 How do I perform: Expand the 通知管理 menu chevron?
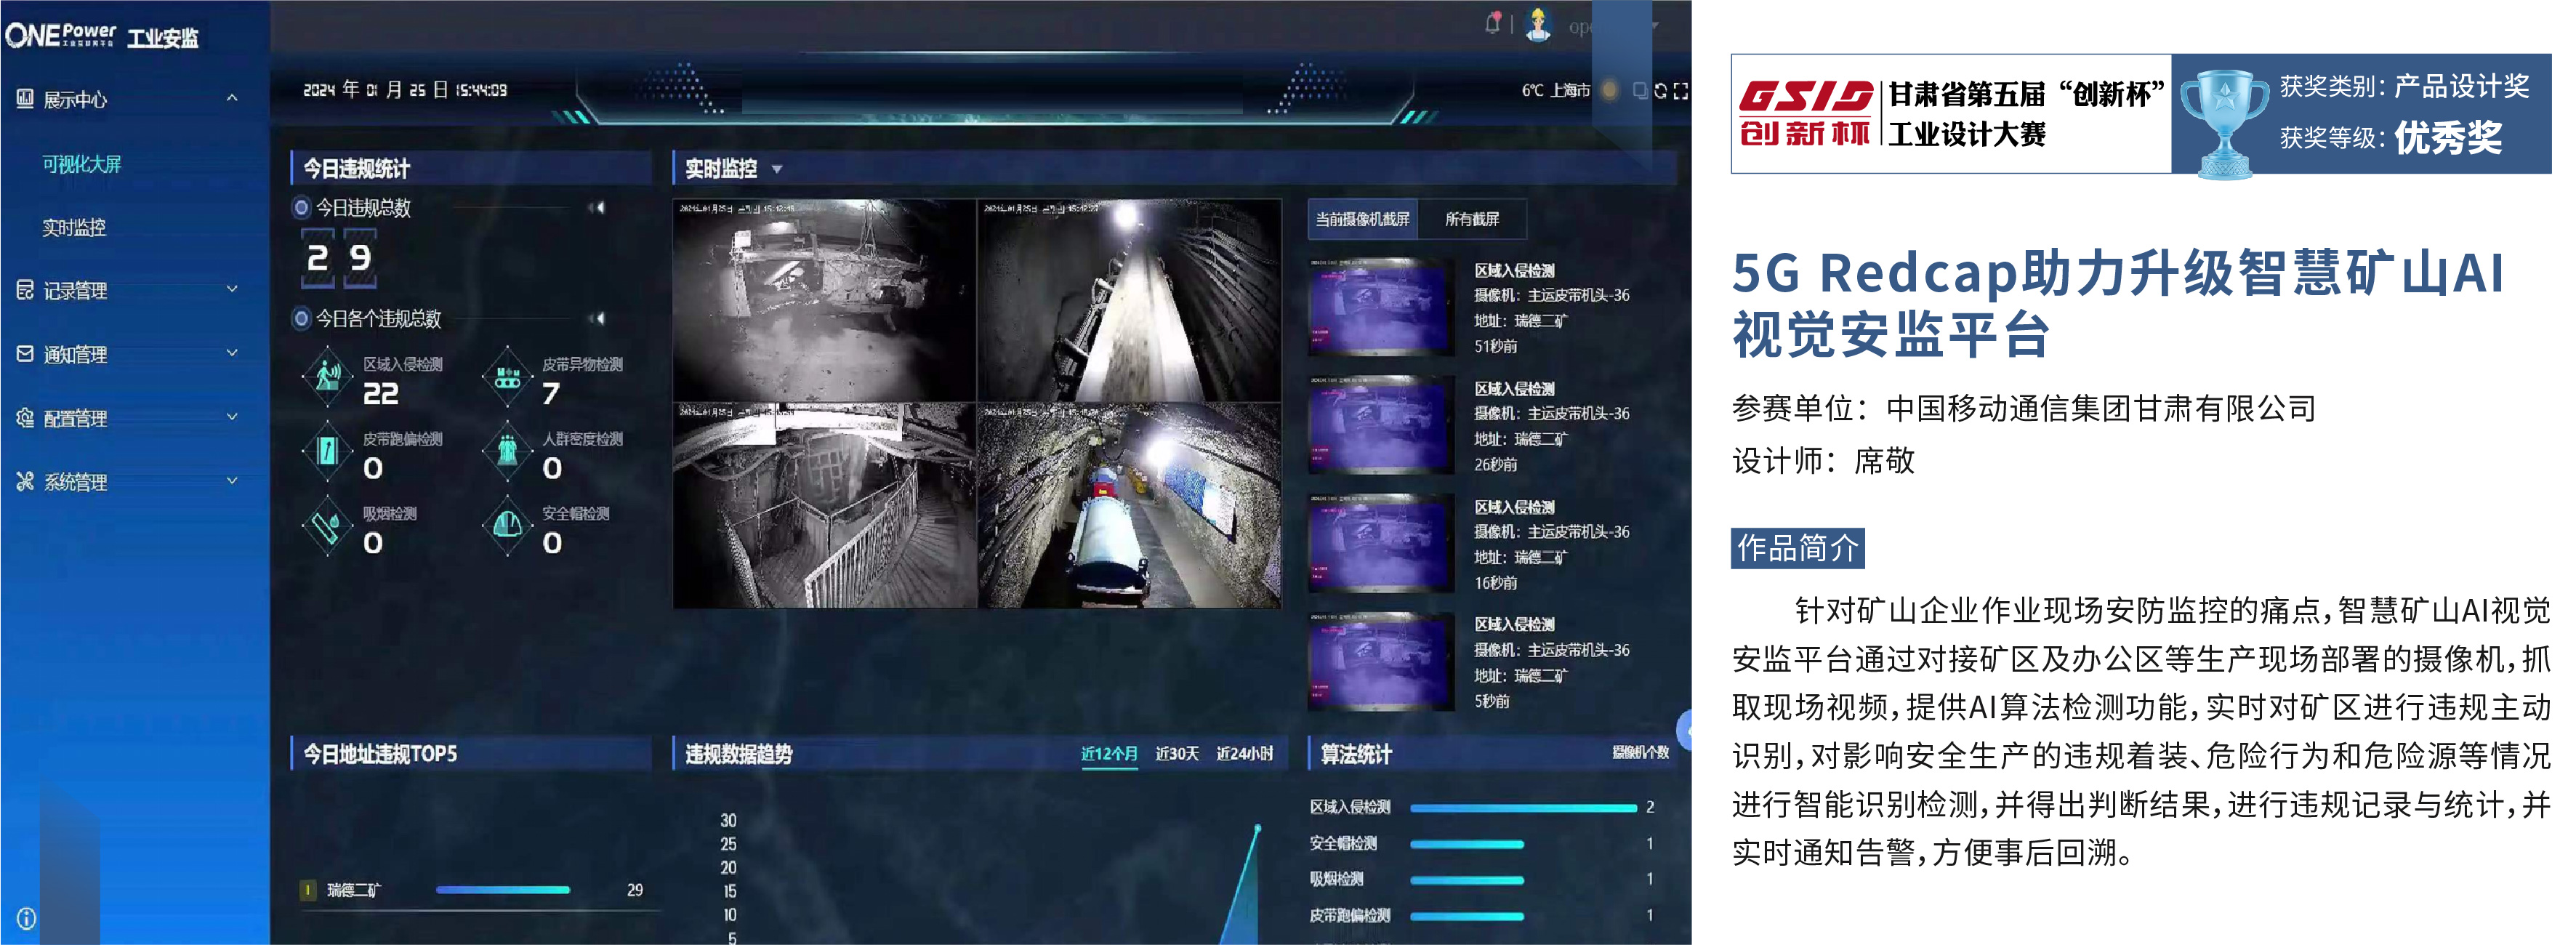click(x=232, y=353)
